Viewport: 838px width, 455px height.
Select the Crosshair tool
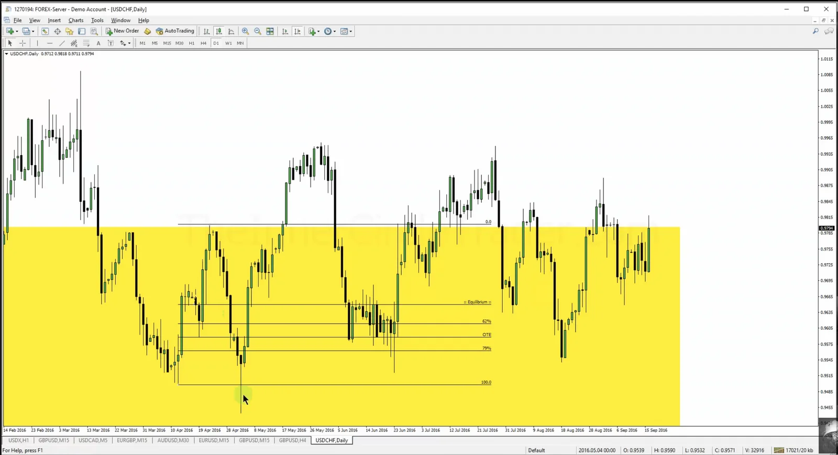click(23, 44)
